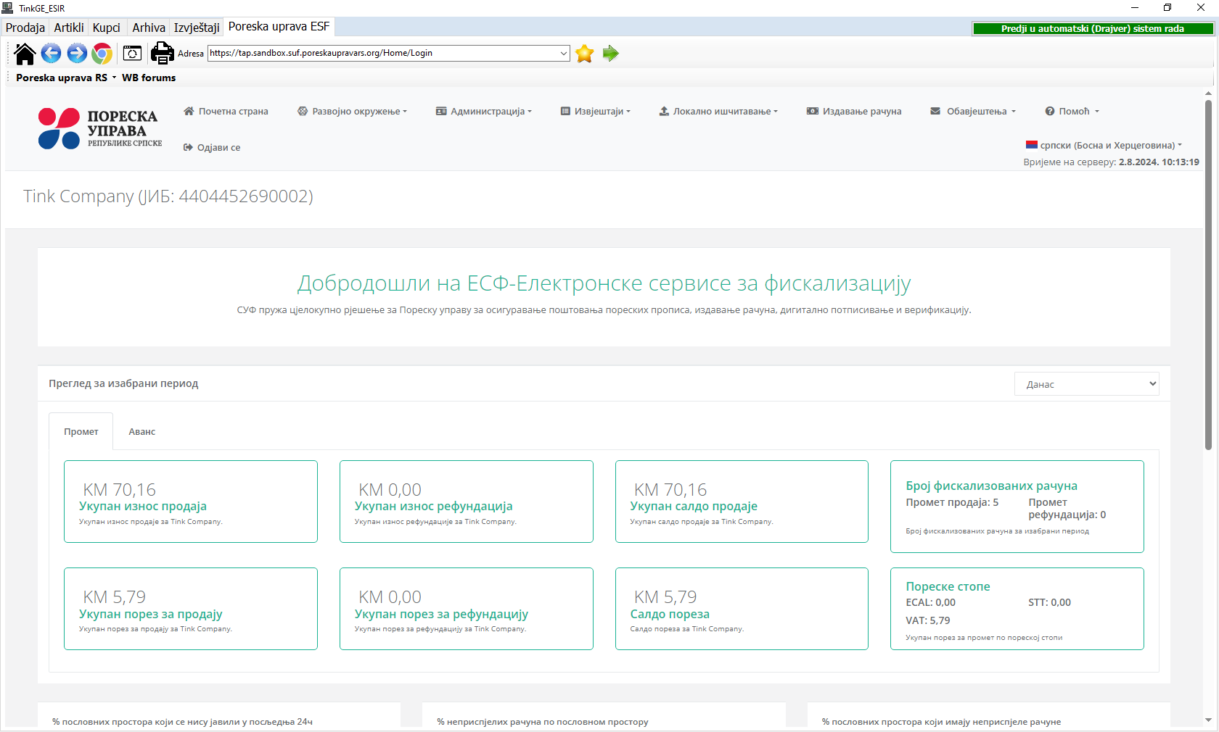Open the address URL dropdown
Screen dimensions: 1219x732
click(563, 53)
